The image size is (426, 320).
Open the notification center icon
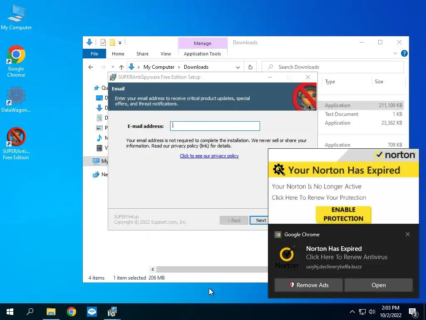(413, 312)
